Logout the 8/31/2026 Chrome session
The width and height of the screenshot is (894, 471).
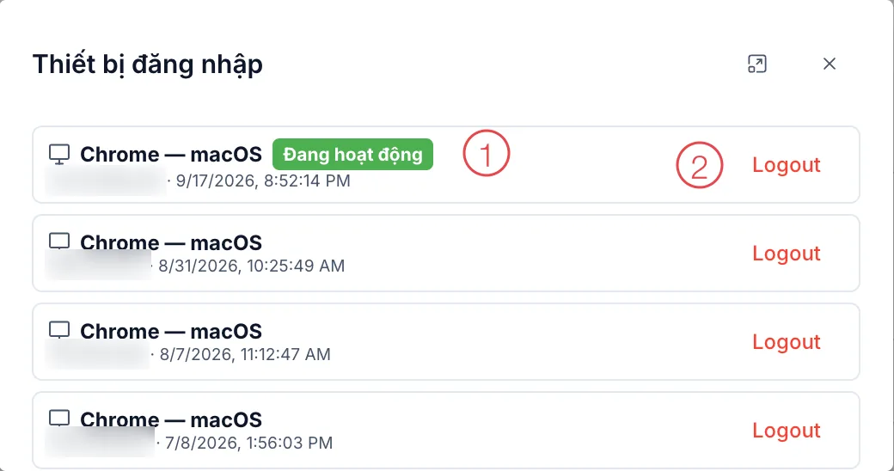(787, 254)
